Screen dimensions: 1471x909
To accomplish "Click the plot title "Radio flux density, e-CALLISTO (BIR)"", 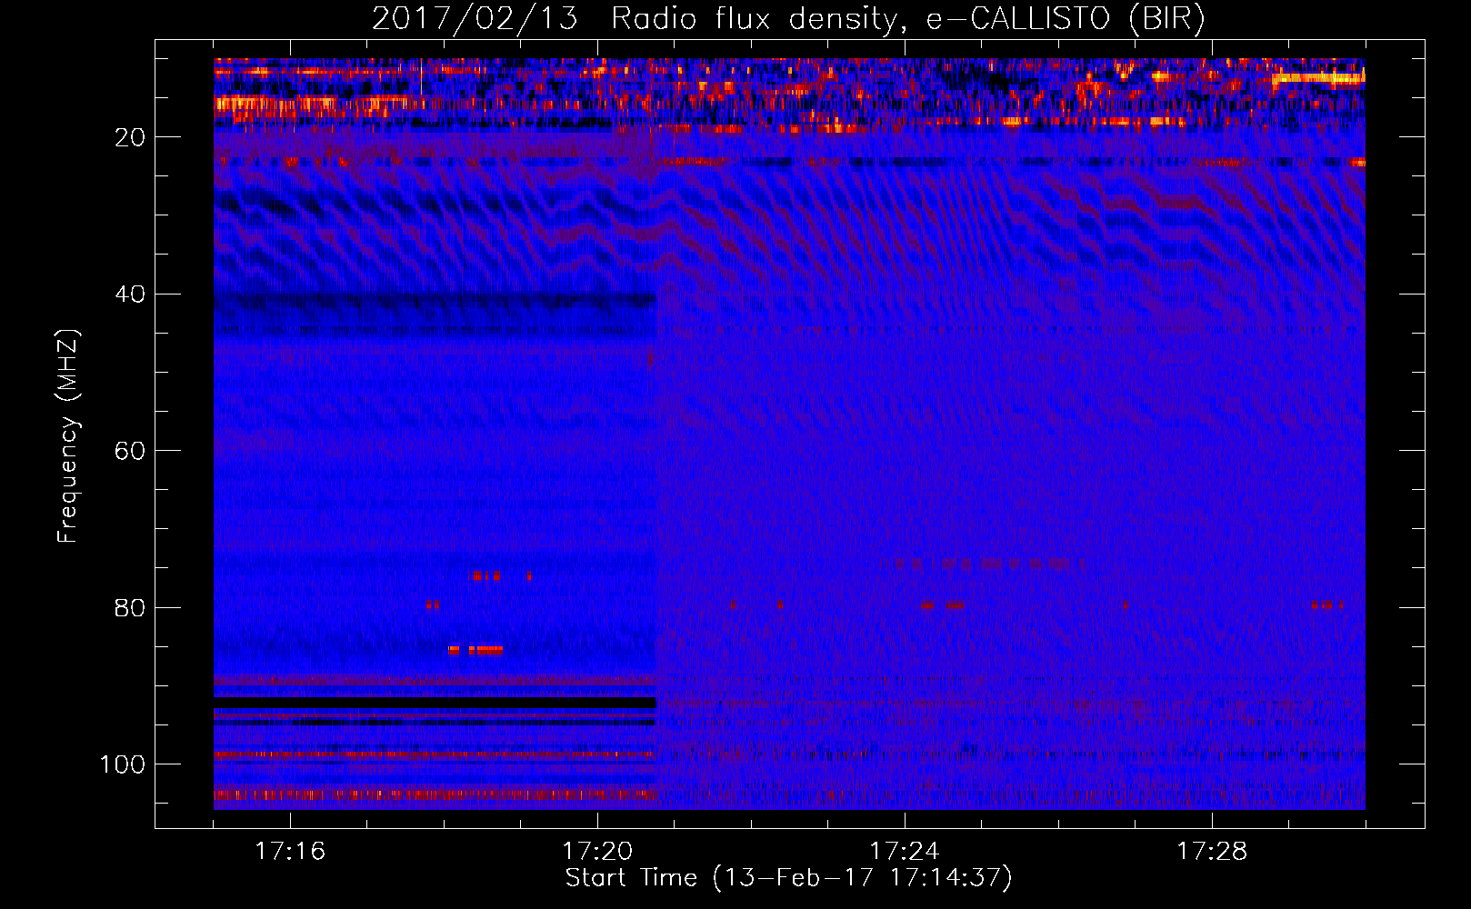I will pyautogui.click(x=908, y=19).
